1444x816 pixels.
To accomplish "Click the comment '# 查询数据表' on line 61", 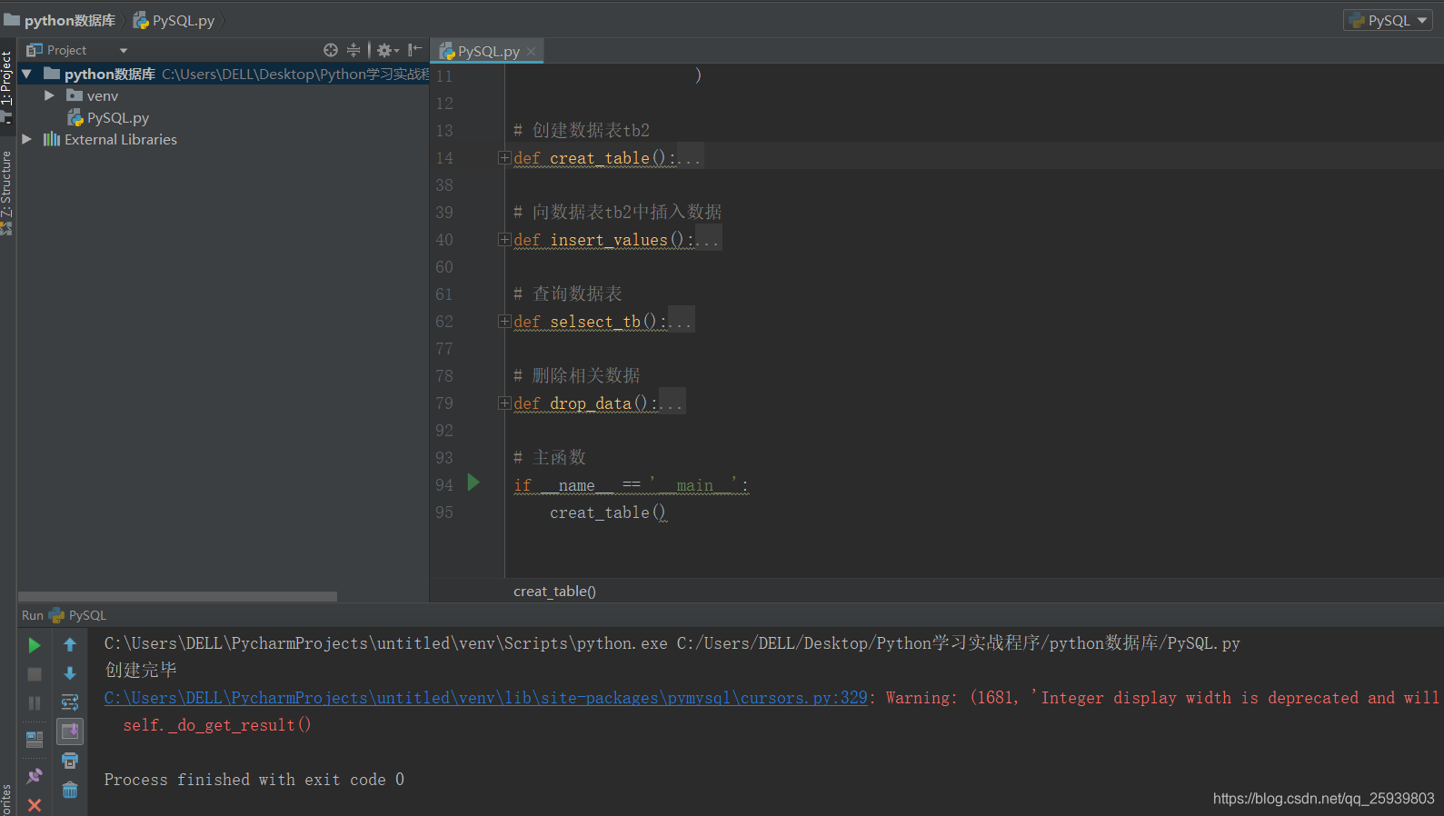I will 568,294.
